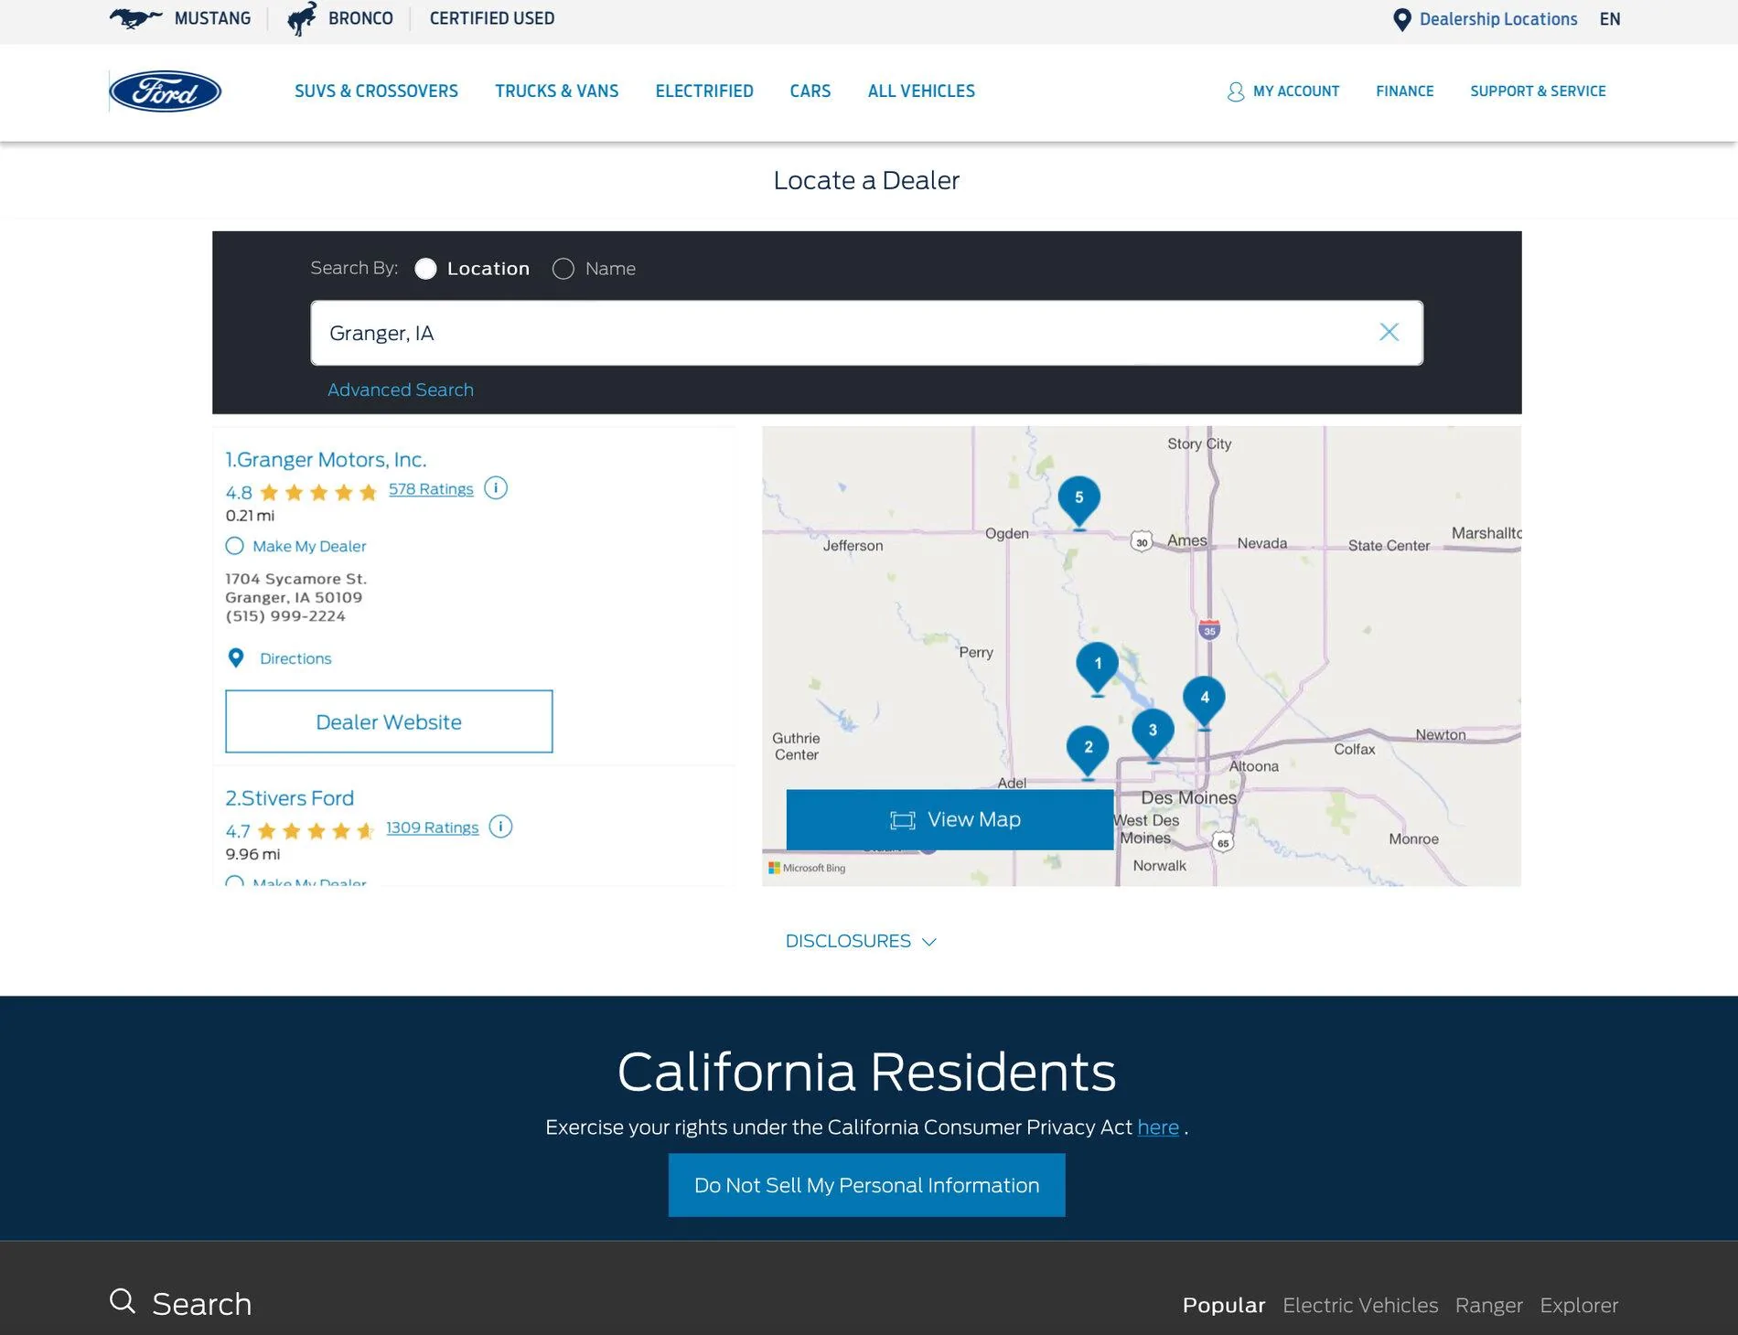Click the Directions pin icon for Granger Motors
Image resolution: width=1738 pixels, height=1335 pixels.
[236, 658]
